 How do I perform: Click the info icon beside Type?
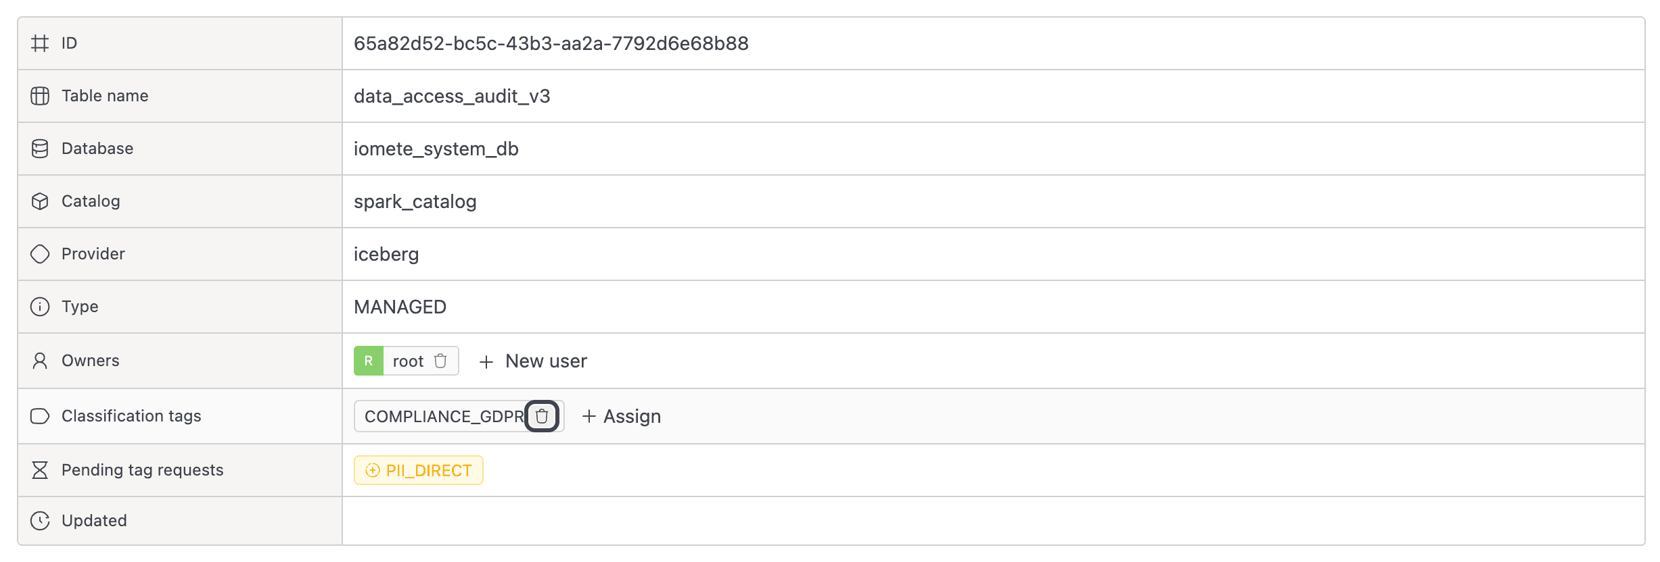(x=40, y=307)
